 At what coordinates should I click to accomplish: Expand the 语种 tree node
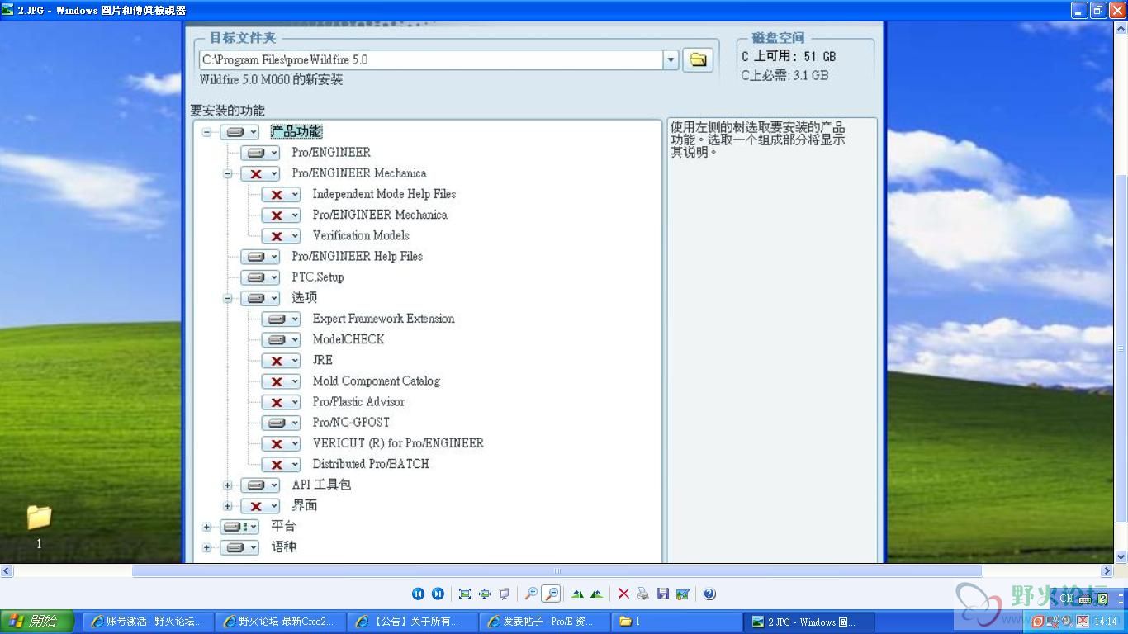(207, 547)
